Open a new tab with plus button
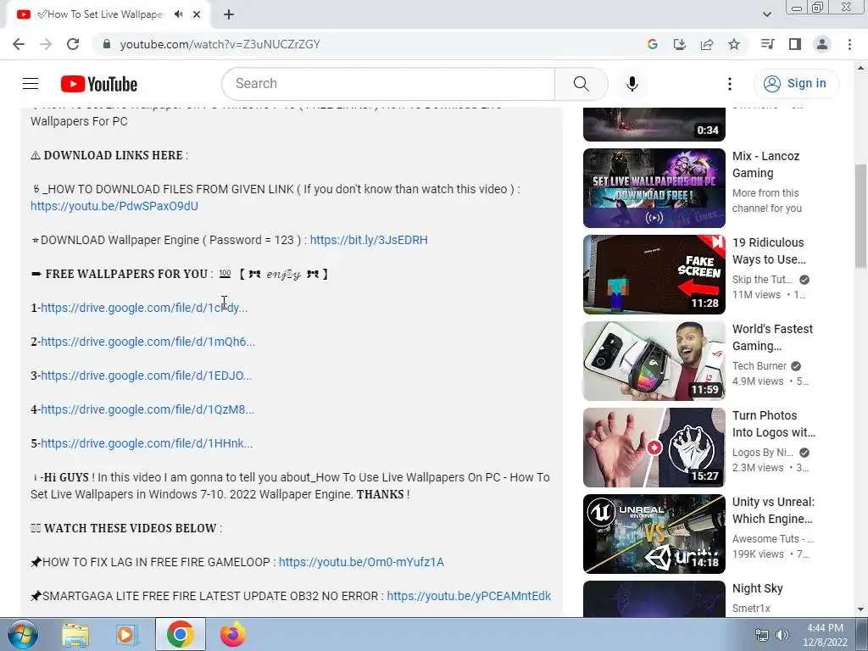The image size is (868, 651). click(229, 14)
